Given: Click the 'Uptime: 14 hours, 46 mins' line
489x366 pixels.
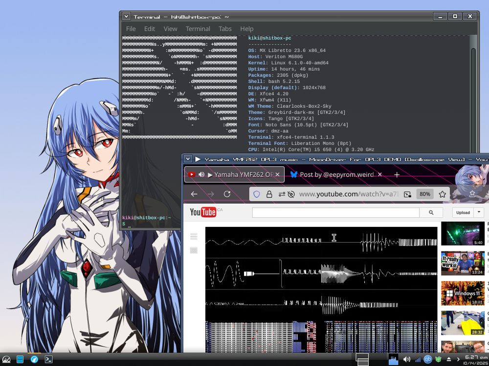Looking at the screenshot, I should click(x=284, y=69).
